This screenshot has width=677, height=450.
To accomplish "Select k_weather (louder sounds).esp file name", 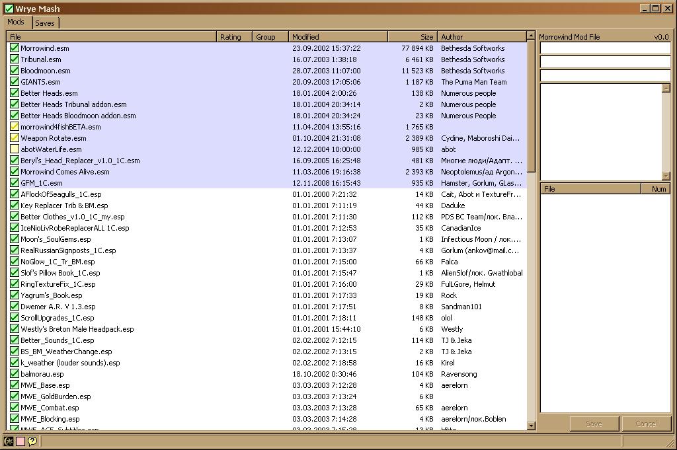I will pos(70,362).
